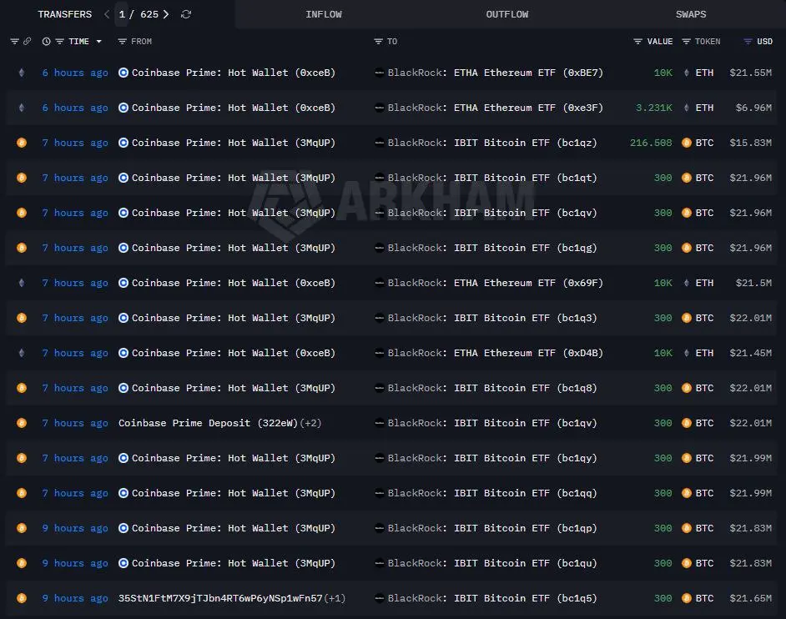This screenshot has height=619, width=786.
Task: Select the TRANSFERS tab
Action: click(64, 14)
